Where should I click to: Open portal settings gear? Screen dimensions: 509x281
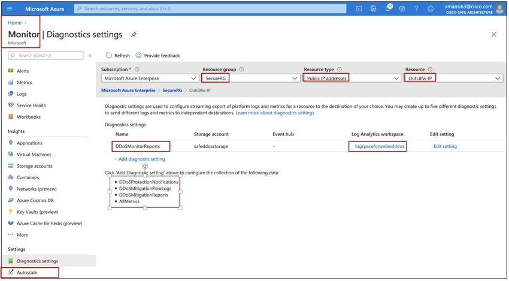tap(402, 9)
